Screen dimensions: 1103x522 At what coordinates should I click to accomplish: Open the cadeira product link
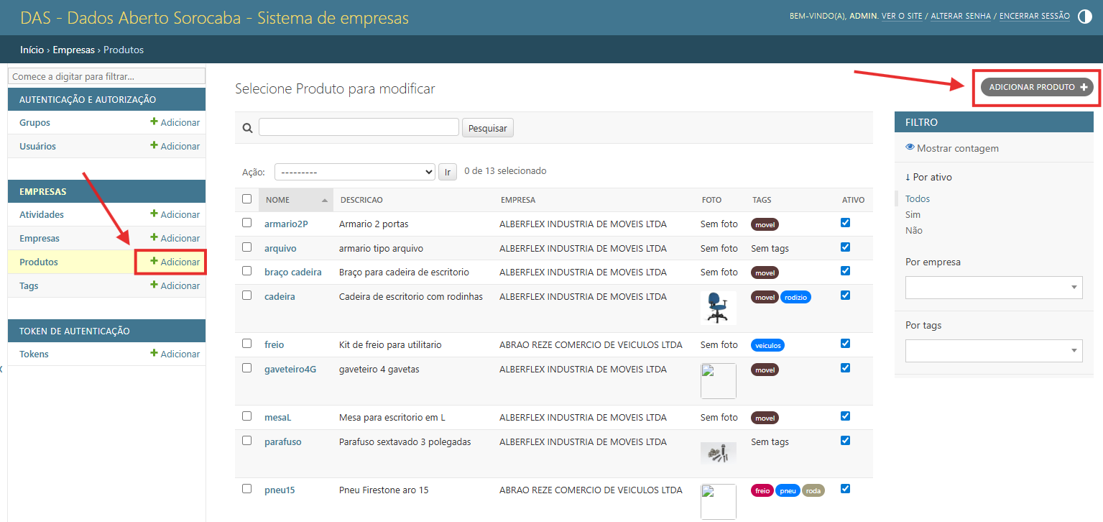(x=280, y=296)
